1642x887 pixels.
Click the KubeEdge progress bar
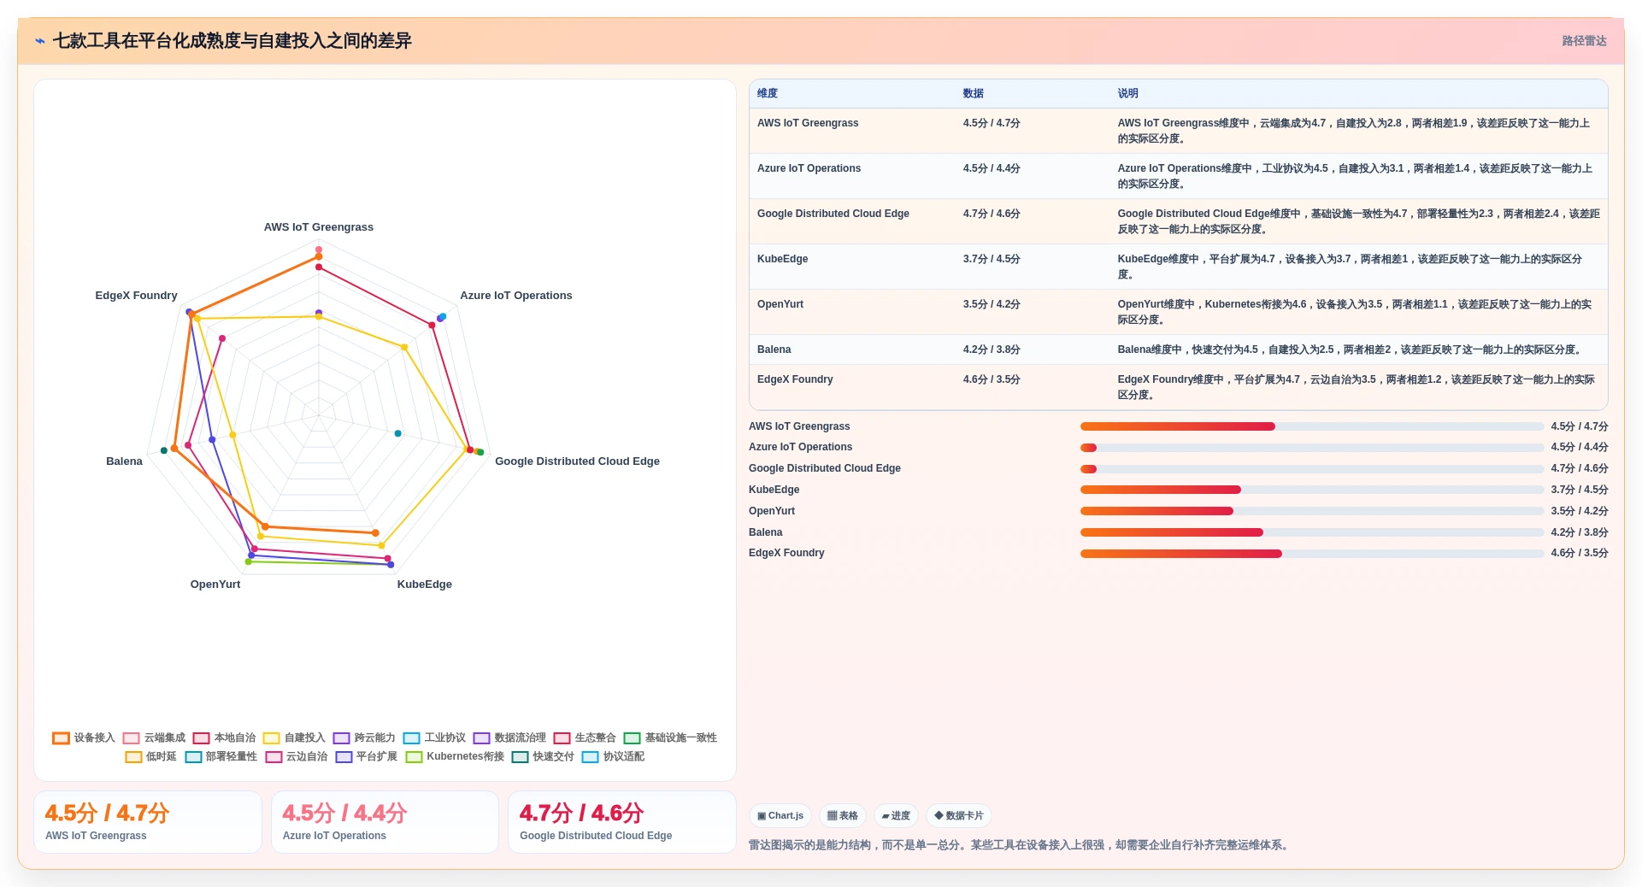click(x=1312, y=490)
